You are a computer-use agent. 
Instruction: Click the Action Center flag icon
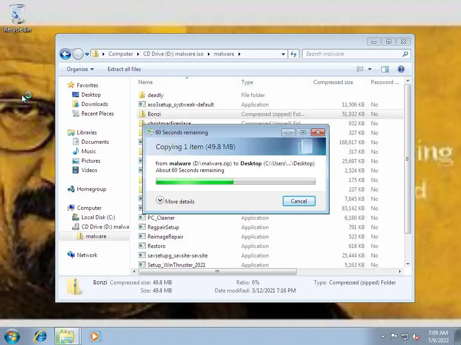(x=393, y=336)
